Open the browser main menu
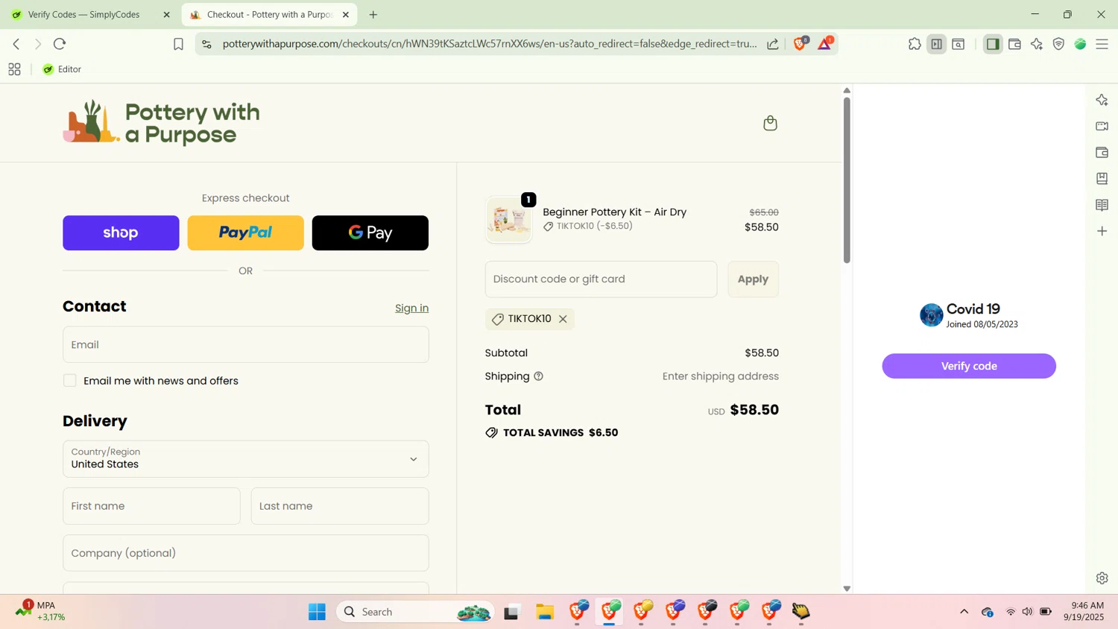Viewport: 1118px width, 629px height. click(1102, 44)
